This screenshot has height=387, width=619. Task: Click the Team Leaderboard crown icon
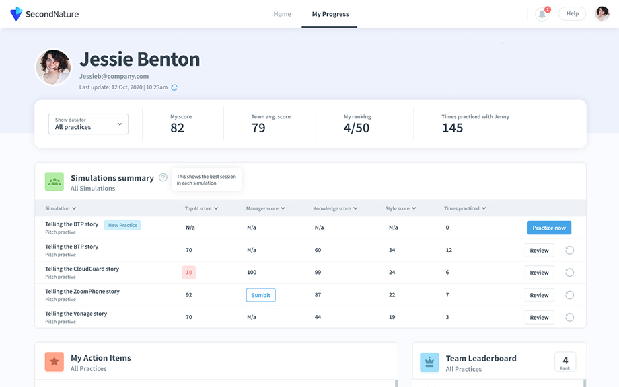click(429, 361)
